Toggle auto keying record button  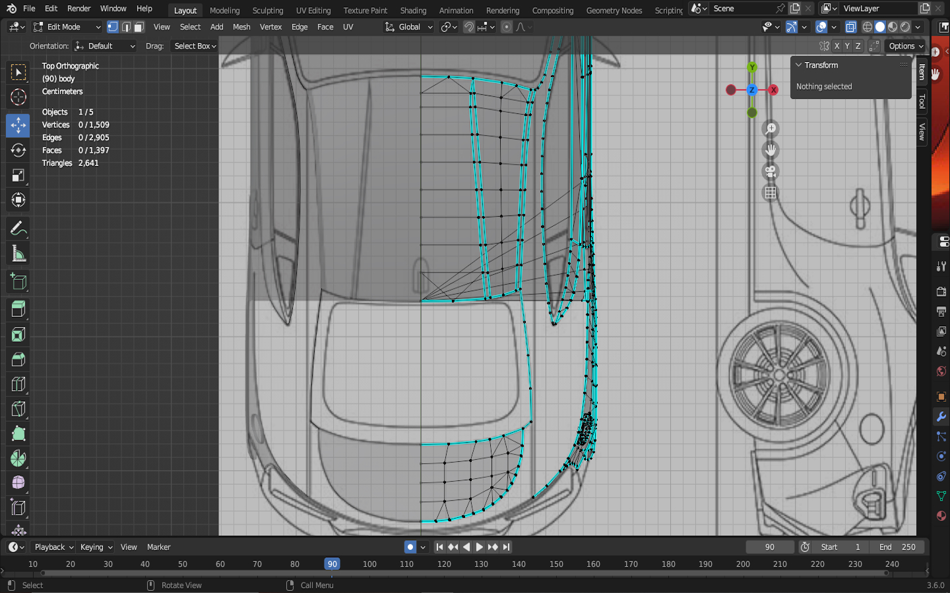click(410, 547)
